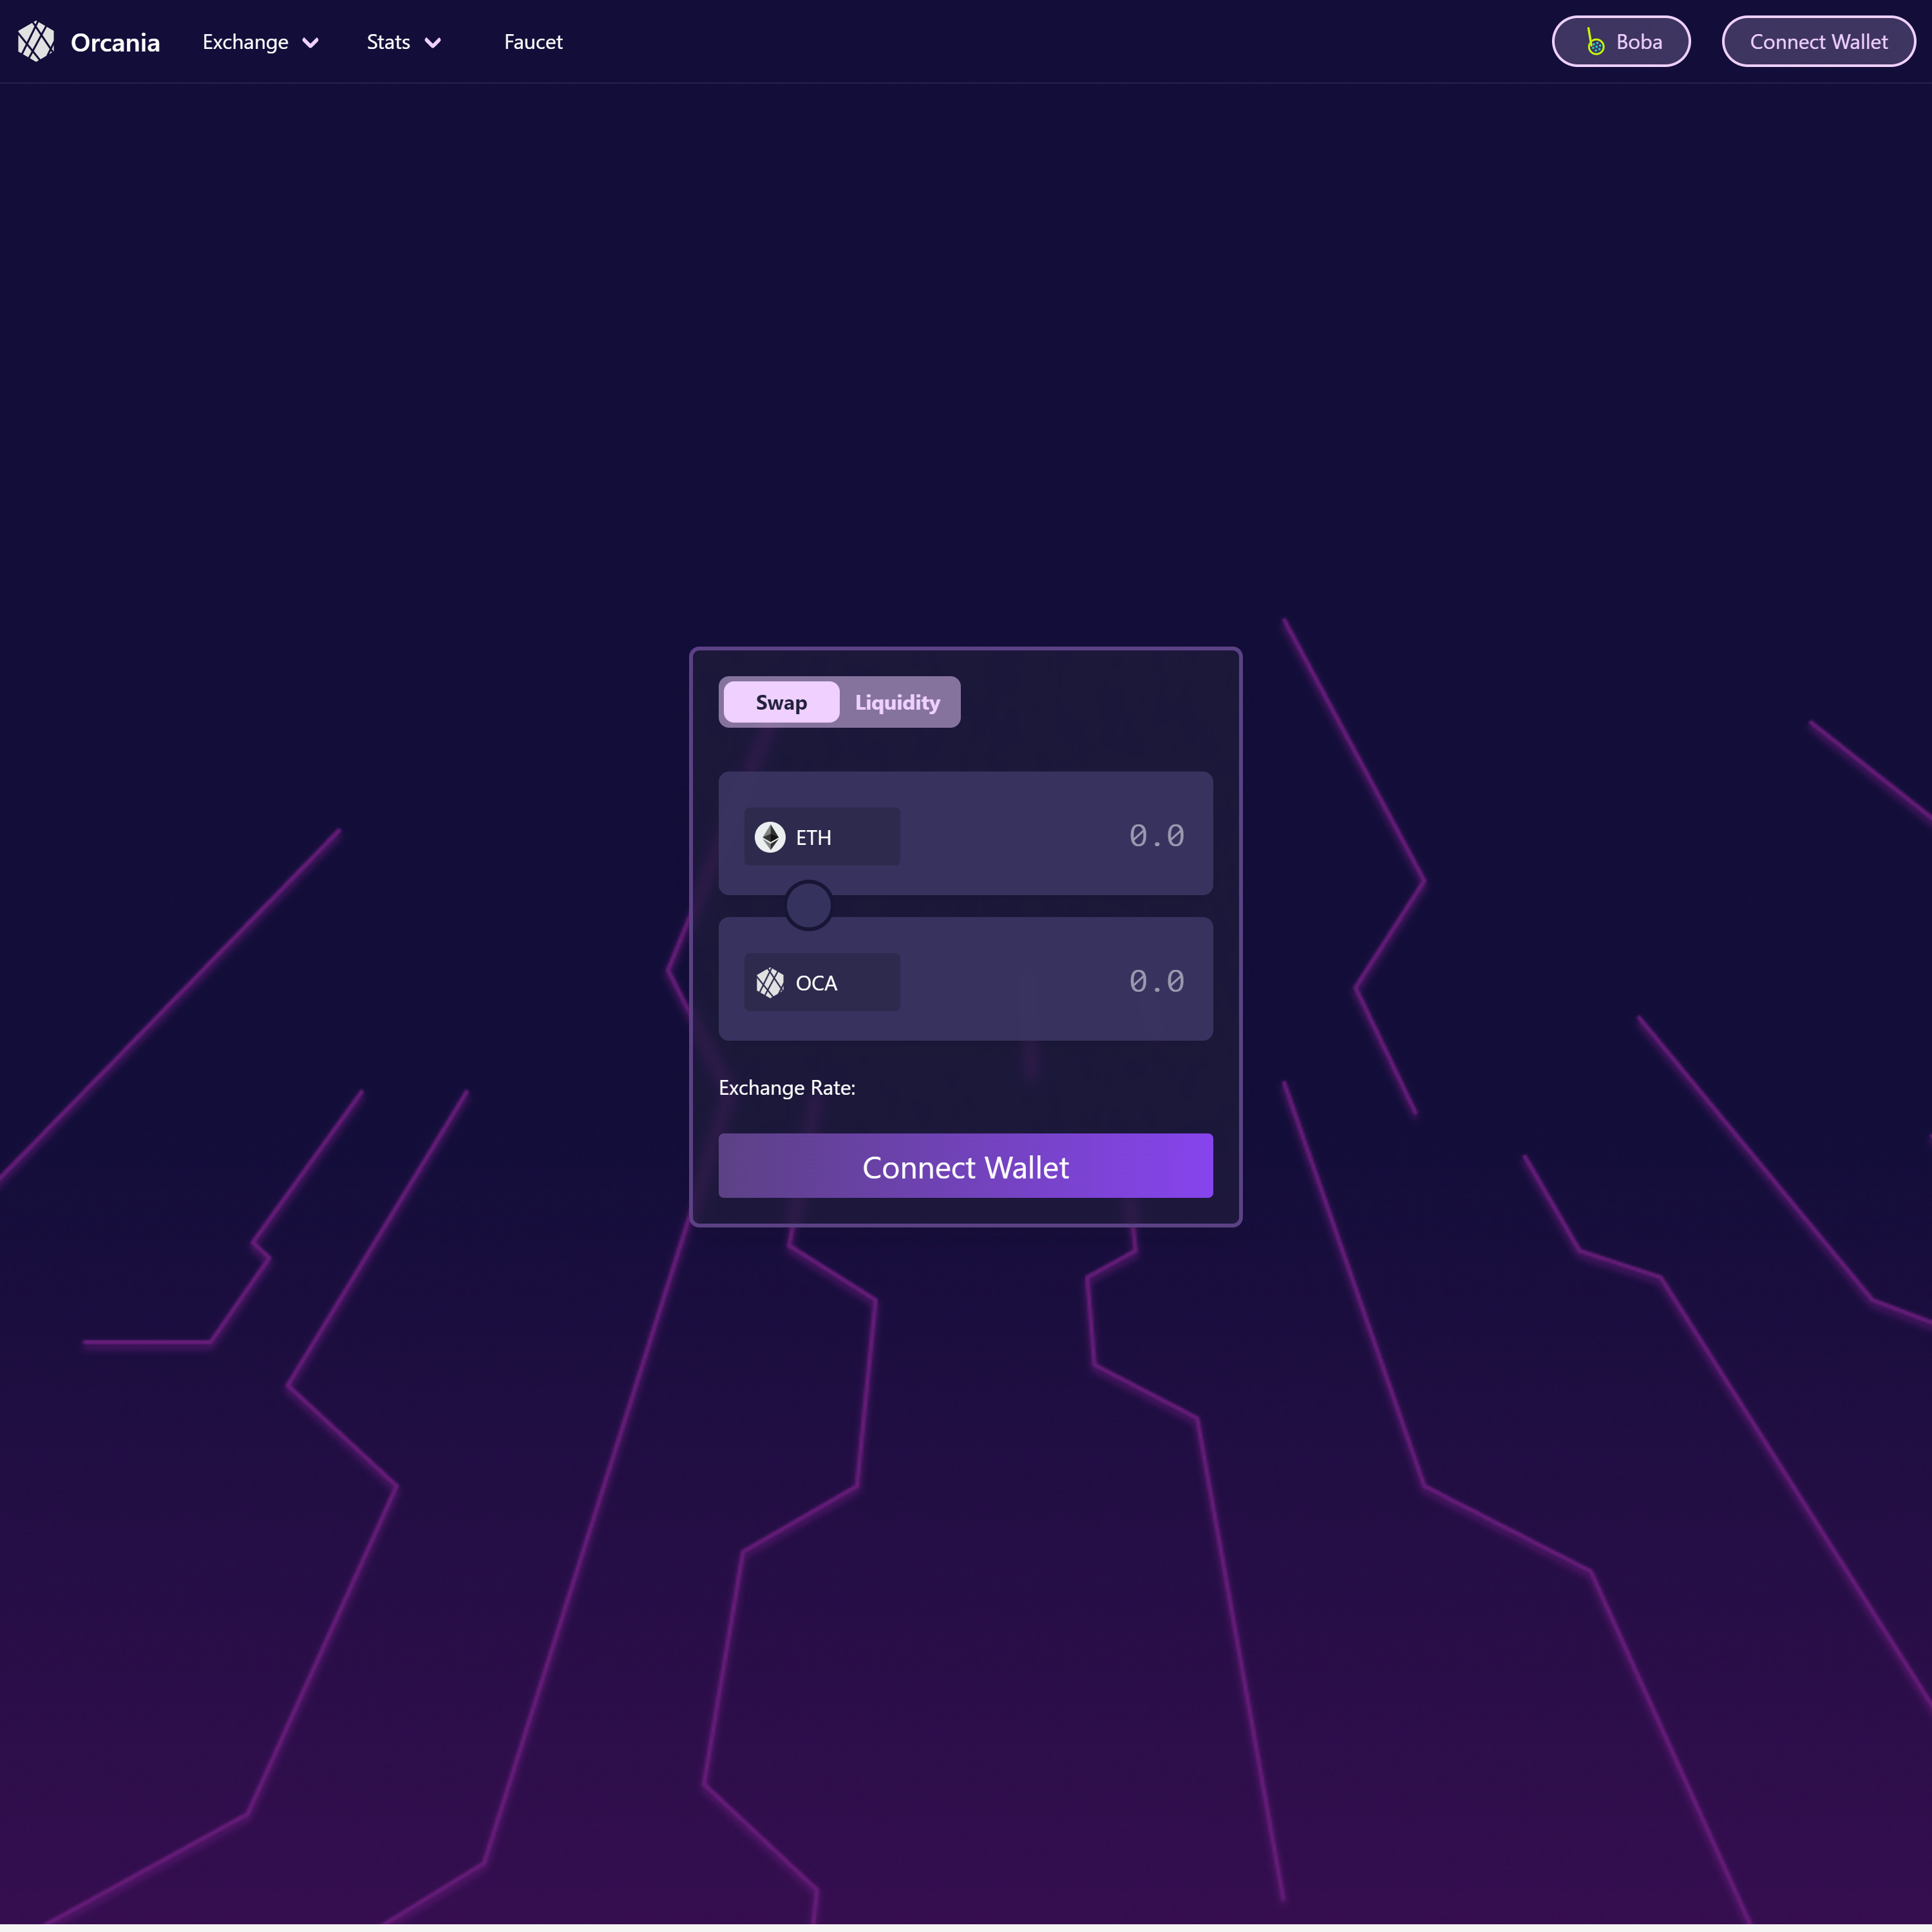The height and width of the screenshot is (1932, 1932).
Task: Click the large purple Connect Wallet button
Action: point(965,1166)
